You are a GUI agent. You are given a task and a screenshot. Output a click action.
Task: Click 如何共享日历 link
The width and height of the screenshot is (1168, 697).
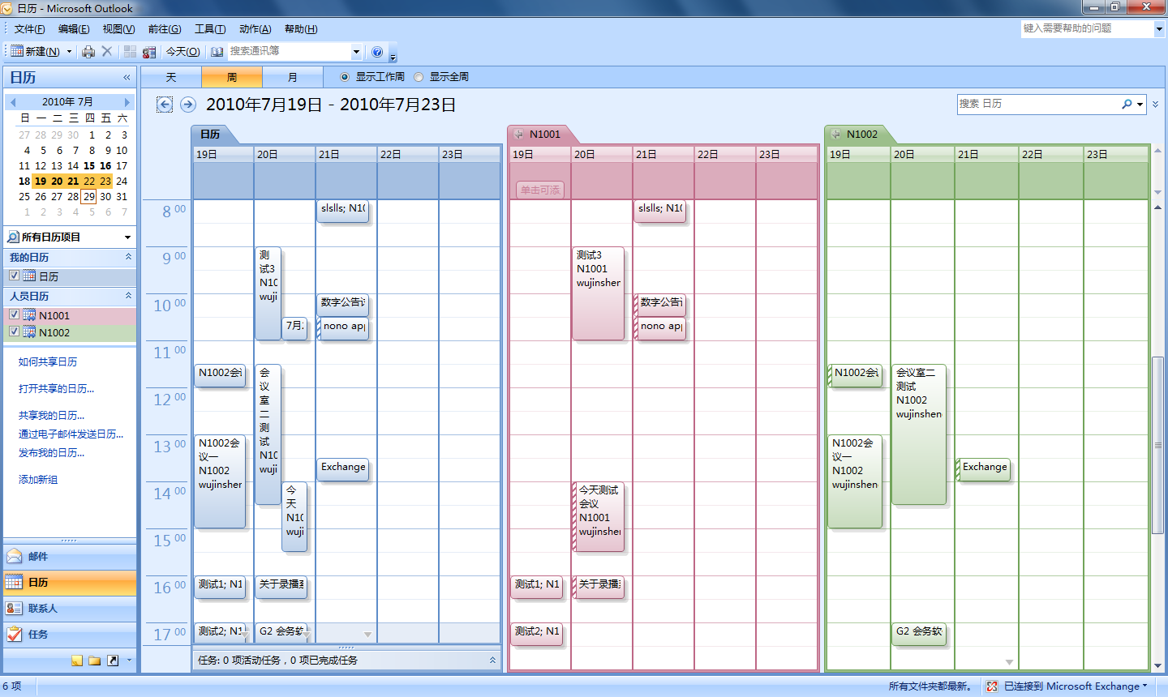point(48,362)
